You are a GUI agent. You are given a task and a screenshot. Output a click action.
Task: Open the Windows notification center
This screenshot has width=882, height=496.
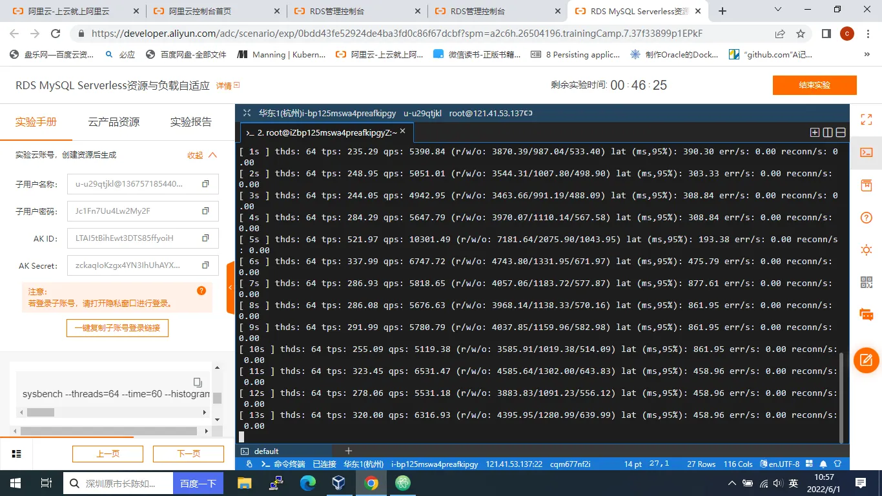click(861, 483)
